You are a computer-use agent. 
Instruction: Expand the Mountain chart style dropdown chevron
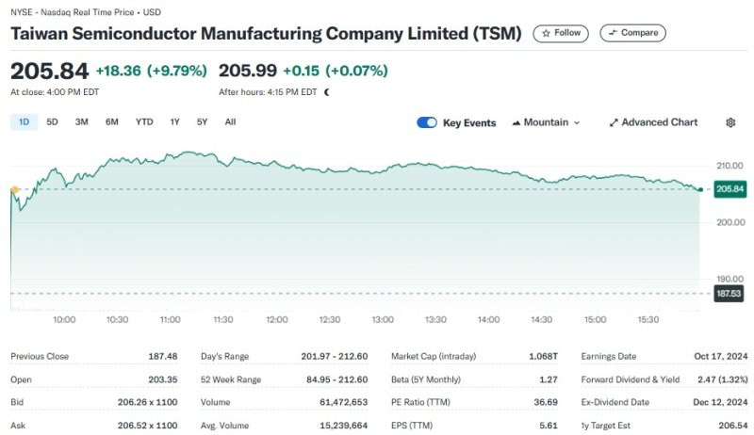click(x=577, y=122)
